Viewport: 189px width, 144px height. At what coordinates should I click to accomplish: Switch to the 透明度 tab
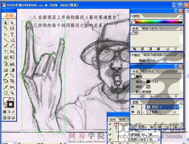click(157, 55)
